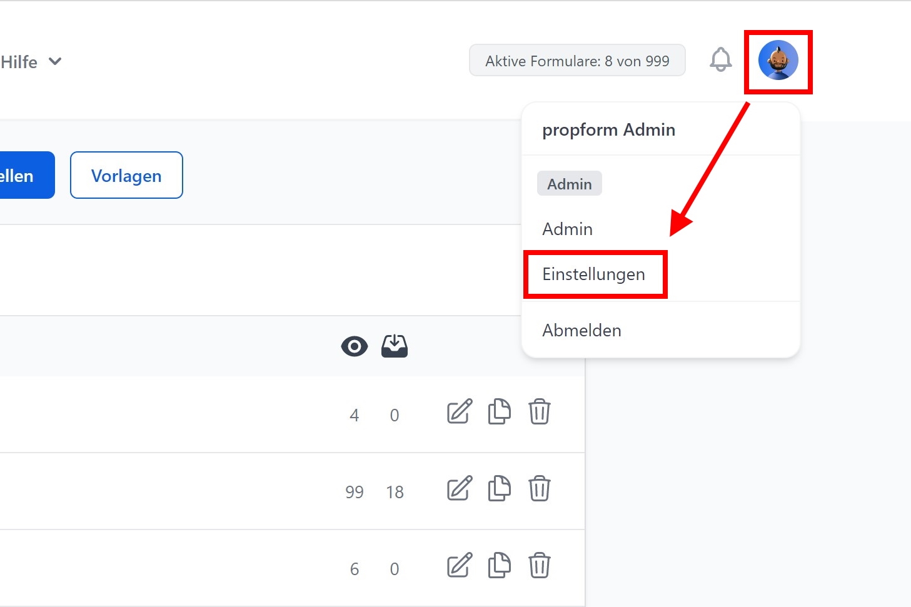Open the Vorlagen templates button

click(x=126, y=176)
